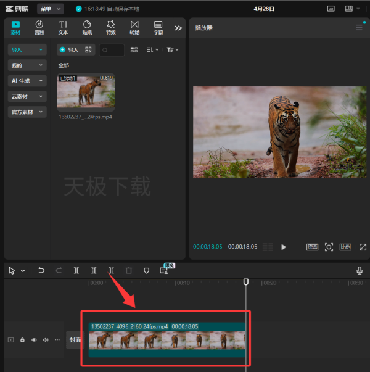Select the tiger clip on the timeline

(x=166, y=340)
